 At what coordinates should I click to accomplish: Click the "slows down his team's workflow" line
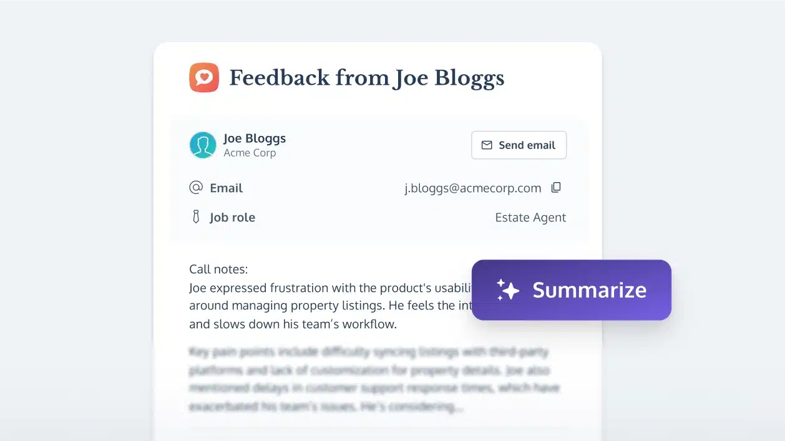pos(293,324)
